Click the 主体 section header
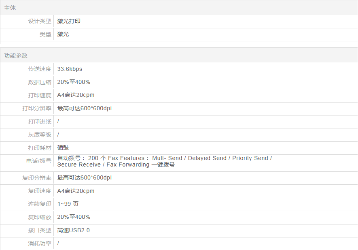 click(10, 8)
